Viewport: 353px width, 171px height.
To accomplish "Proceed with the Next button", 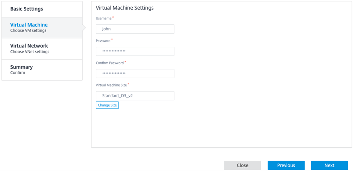I will (329, 165).
